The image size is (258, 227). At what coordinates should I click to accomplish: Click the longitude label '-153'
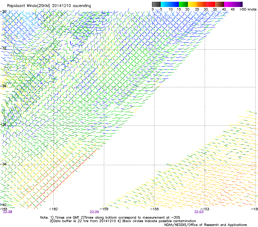coord(205,209)
